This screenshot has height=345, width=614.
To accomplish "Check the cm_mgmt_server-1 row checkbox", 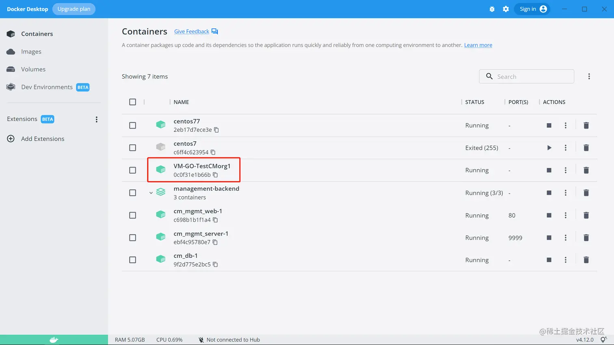I will (132, 238).
